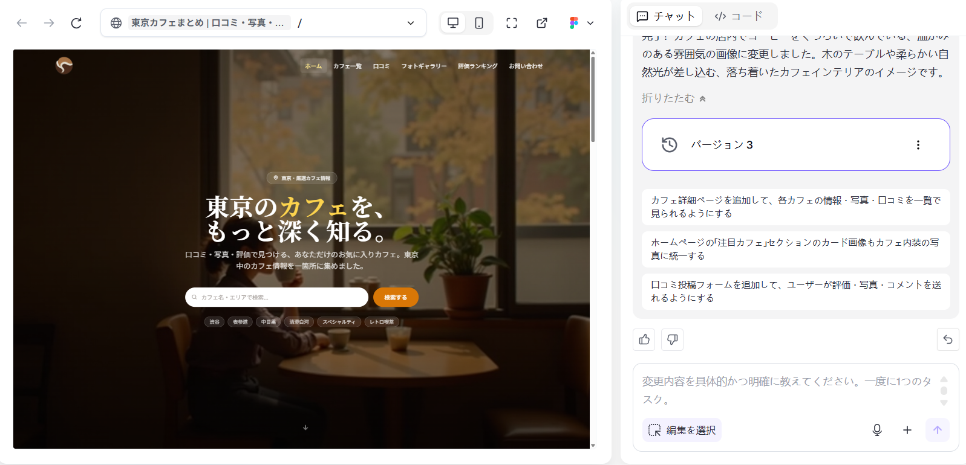Screen dimensions: 966x465
Task: Go back with the browser back arrow
Action: (x=22, y=23)
